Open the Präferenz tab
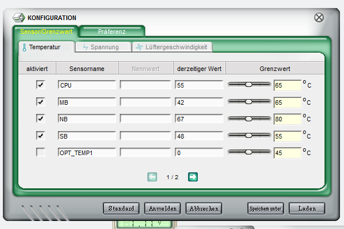Image resolution: width=344 pixels, height=229 pixels. pyautogui.click(x=112, y=31)
